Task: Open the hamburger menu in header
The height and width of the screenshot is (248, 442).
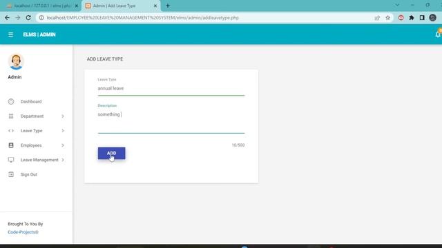Action: point(11,34)
